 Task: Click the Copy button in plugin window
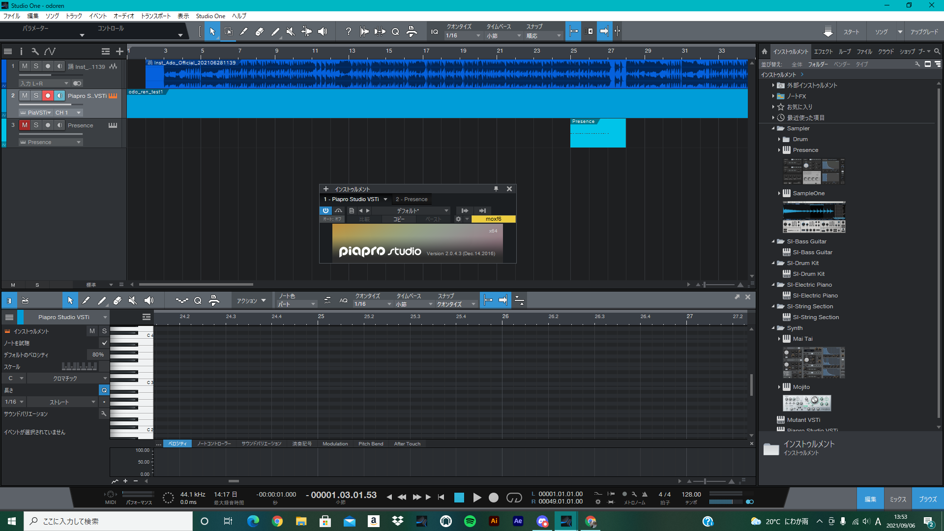coord(399,219)
